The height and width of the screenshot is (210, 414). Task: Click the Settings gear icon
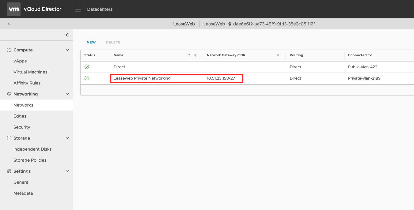pyautogui.click(x=9, y=171)
